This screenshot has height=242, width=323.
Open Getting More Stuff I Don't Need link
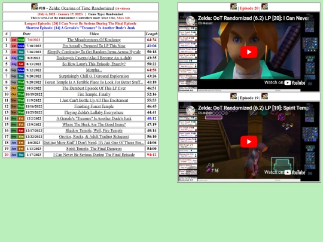tap(94, 143)
